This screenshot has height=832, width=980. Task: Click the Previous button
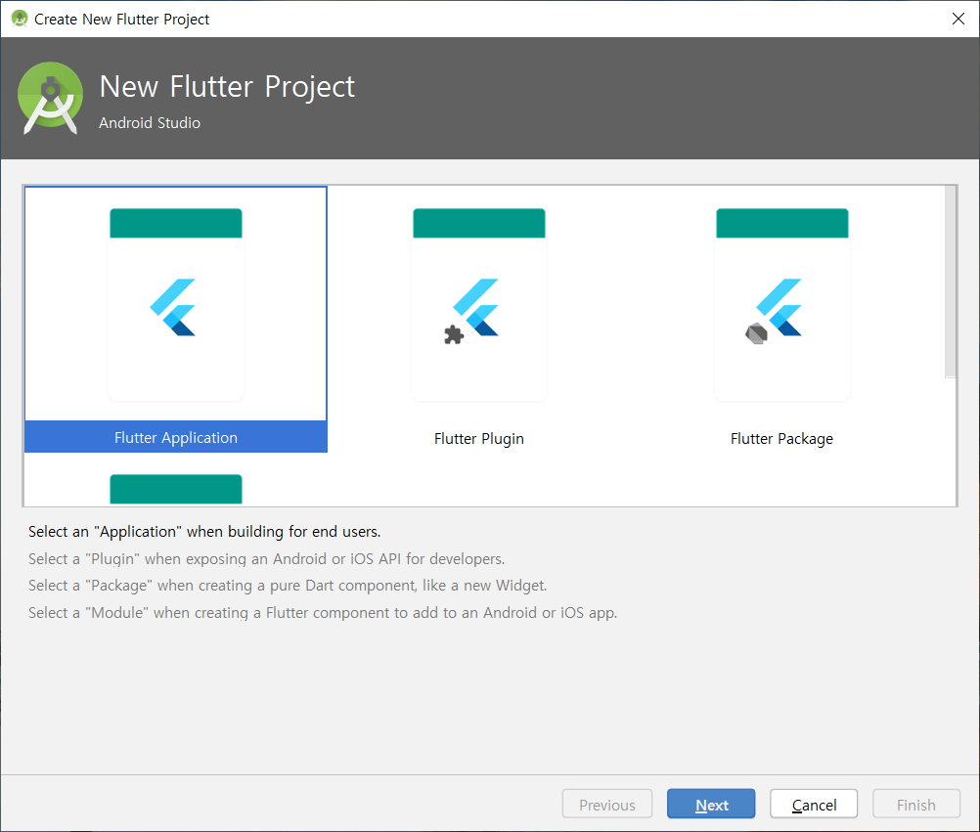(606, 804)
